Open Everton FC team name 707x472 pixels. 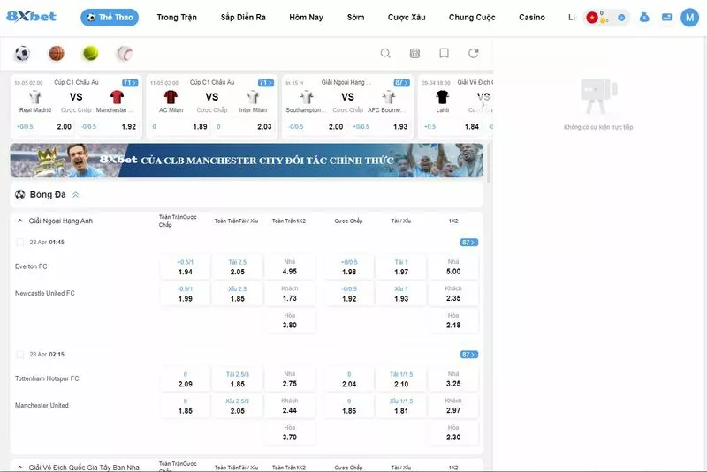click(31, 266)
